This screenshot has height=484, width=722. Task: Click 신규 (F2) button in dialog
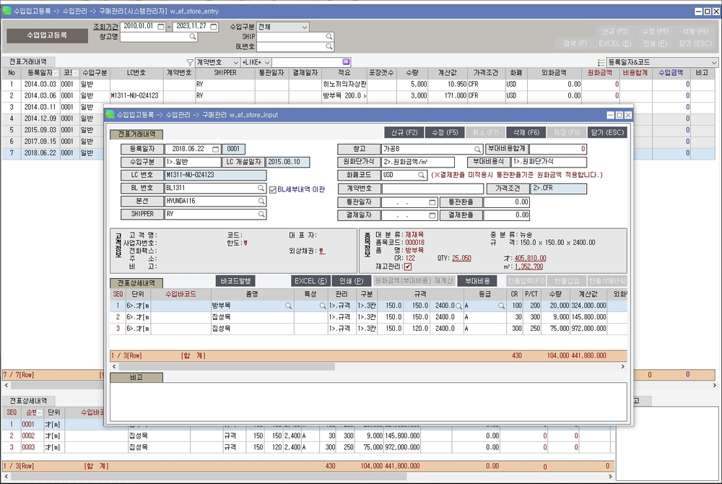(404, 133)
